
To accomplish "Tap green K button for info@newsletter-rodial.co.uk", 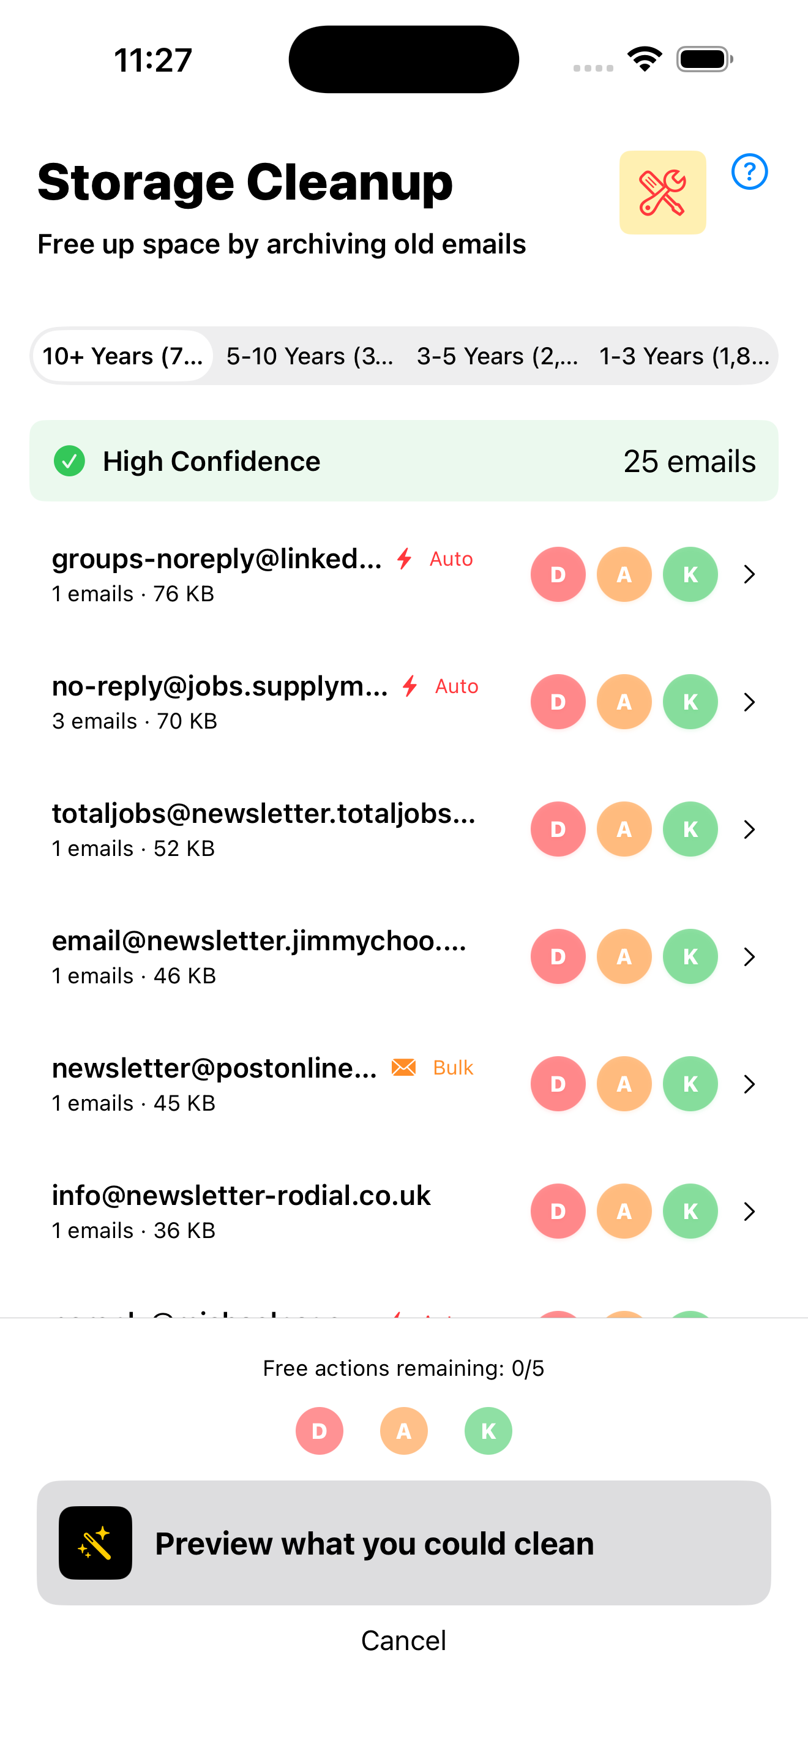I will pyautogui.click(x=690, y=1210).
